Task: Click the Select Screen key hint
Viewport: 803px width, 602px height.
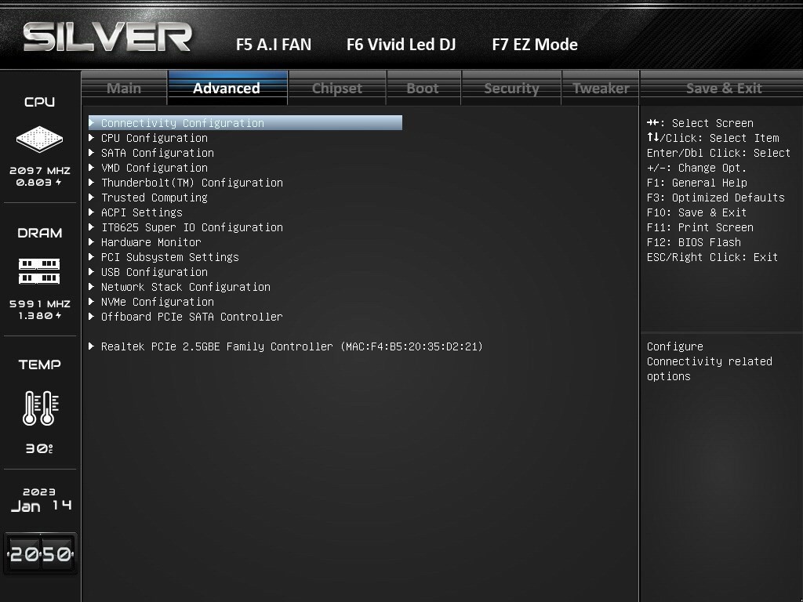Action: tap(700, 123)
